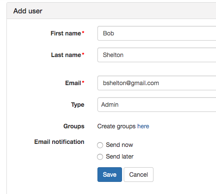216x194 pixels.
Task: Click the 'Type' field label
Action: click(x=78, y=105)
